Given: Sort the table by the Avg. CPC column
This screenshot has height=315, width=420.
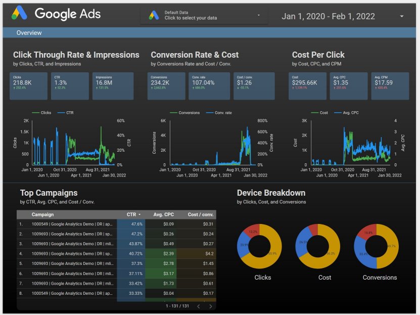Looking at the screenshot, I should pos(163,214).
